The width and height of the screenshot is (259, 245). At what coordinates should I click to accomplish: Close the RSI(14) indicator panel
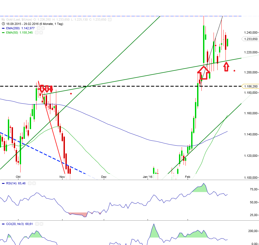(x=34, y=183)
